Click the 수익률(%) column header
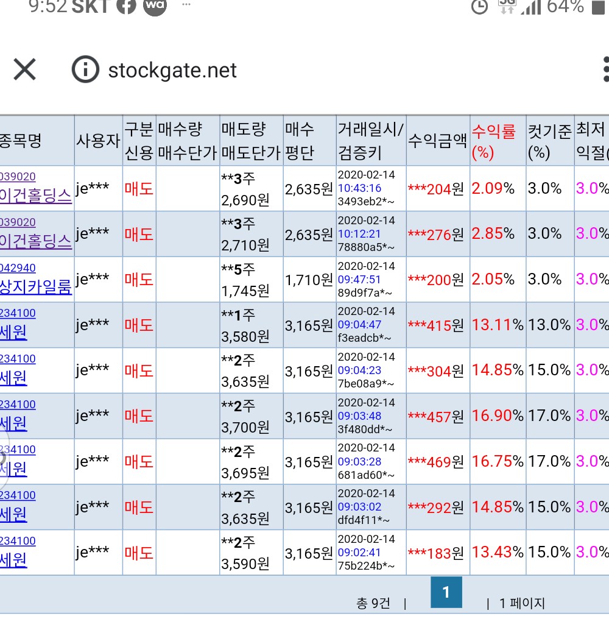 [493, 141]
